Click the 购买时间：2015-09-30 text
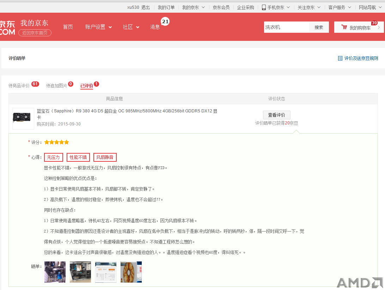 point(59,124)
